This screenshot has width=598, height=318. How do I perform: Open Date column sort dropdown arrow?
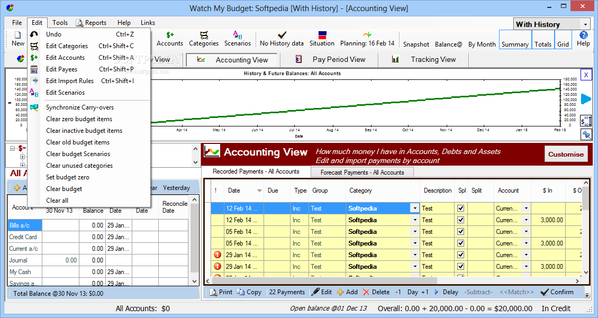point(259,190)
